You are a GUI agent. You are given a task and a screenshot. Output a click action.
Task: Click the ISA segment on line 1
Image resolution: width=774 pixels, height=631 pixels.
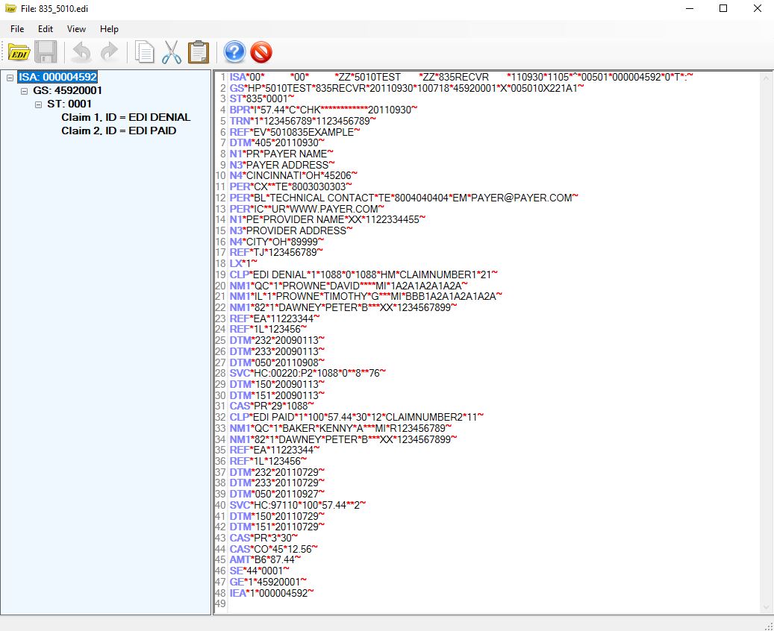[461, 77]
